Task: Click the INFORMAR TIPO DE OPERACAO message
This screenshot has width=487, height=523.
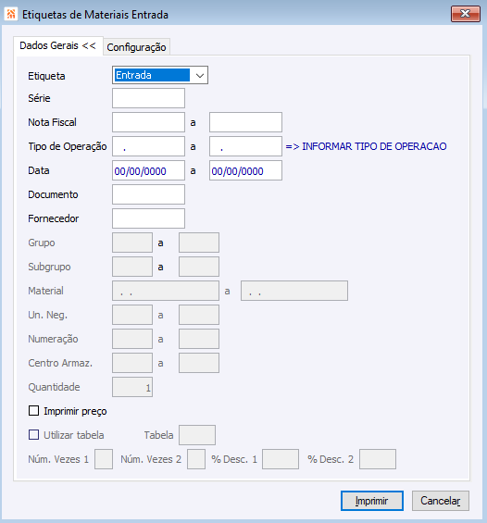Action: tap(366, 146)
